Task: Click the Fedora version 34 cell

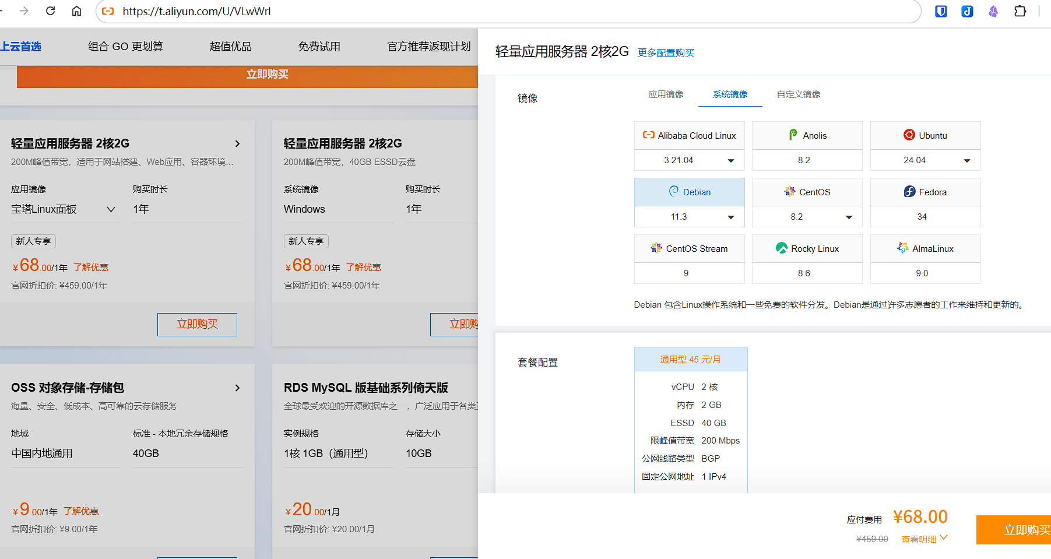Action: [x=926, y=217]
